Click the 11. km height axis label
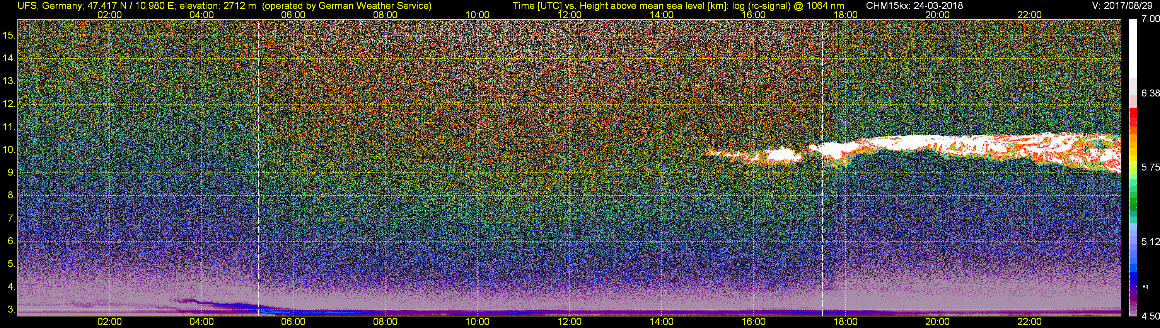 (9, 127)
